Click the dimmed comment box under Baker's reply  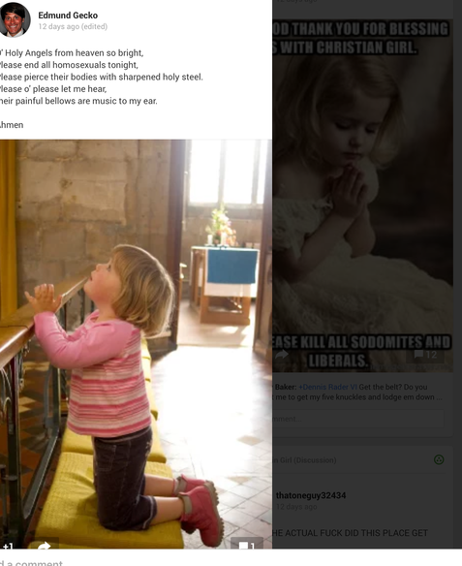point(358,419)
